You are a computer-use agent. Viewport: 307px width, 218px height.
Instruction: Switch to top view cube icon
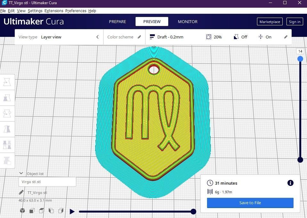click(x=42, y=211)
